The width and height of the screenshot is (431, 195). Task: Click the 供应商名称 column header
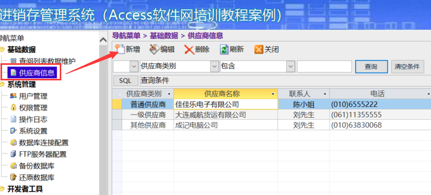click(x=226, y=94)
